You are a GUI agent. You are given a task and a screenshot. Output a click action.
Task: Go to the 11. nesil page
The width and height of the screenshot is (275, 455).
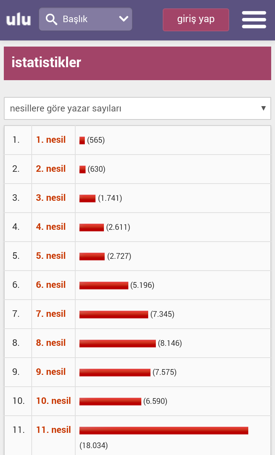coord(53,430)
